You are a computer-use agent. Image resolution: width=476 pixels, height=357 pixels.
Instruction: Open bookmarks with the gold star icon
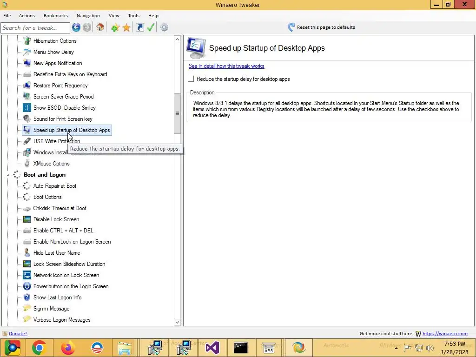tap(126, 27)
